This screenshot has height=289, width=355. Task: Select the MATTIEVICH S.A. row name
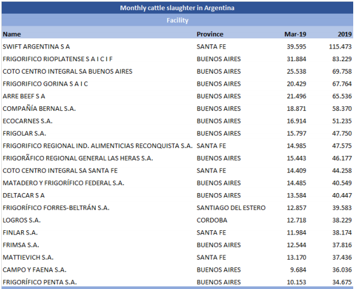pos(28,257)
